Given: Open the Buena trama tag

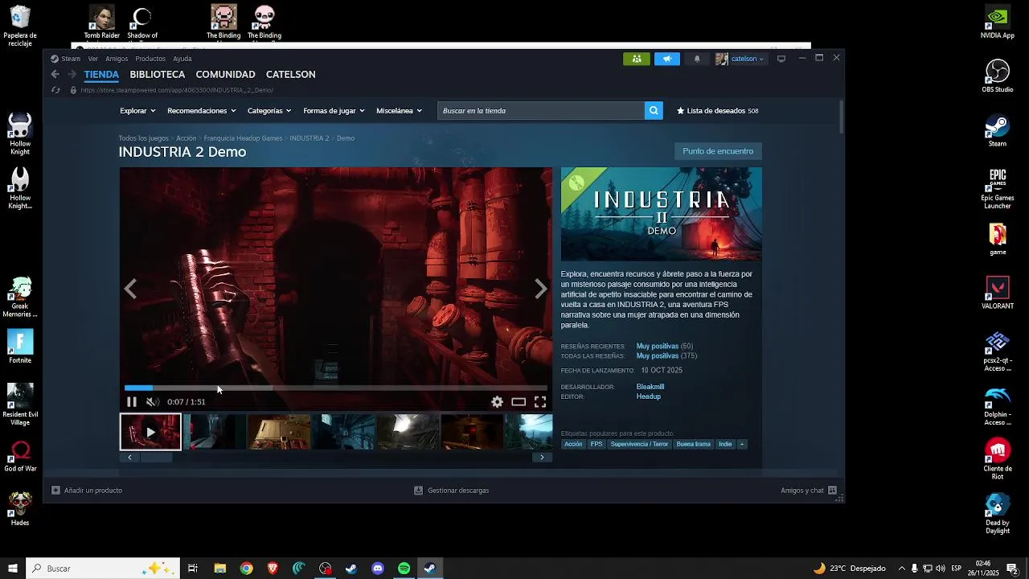Looking at the screenshot, I should pyautogui.click(x=694, y=444).
